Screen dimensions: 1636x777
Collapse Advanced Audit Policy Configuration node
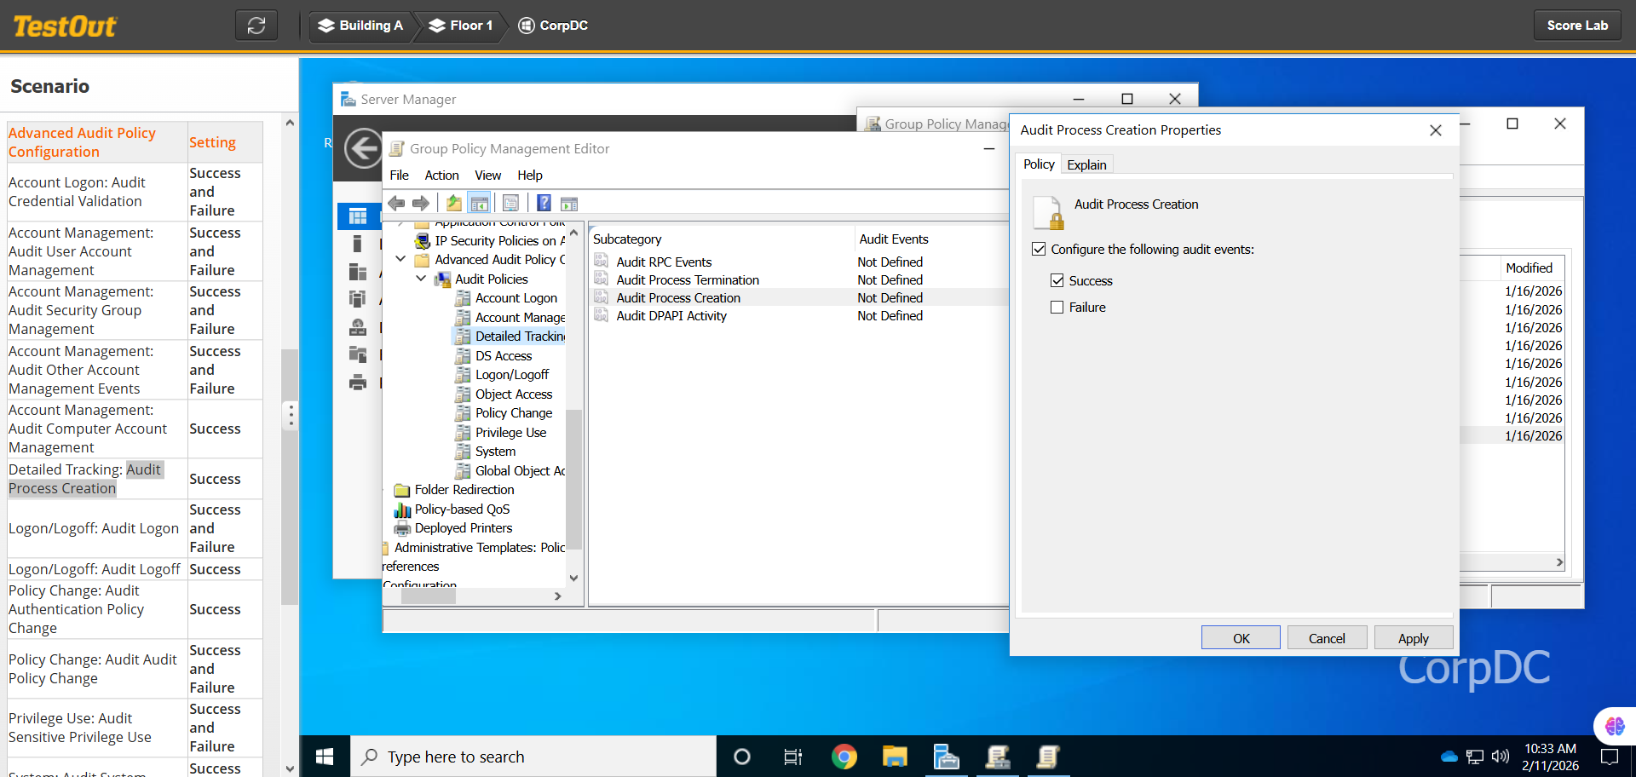point(400,259)
